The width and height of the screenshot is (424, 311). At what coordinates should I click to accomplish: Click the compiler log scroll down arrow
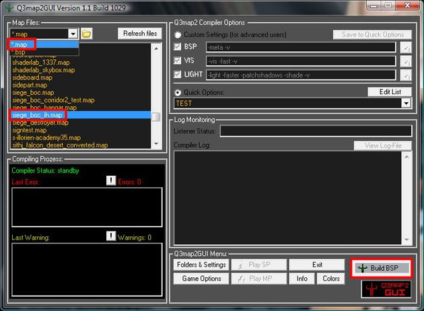[407, 240]
